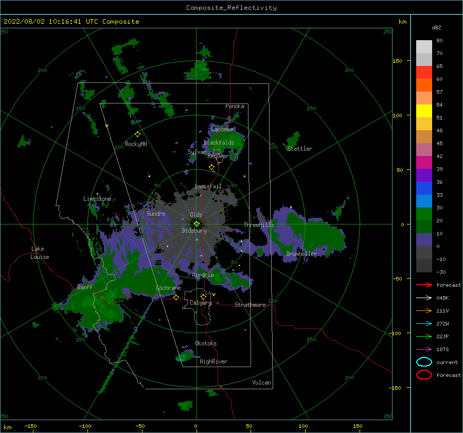Viewport: 463px width, 433px height.
Task: Pick the cyan 27ZW arrow icon
Action: pos(424,324)
